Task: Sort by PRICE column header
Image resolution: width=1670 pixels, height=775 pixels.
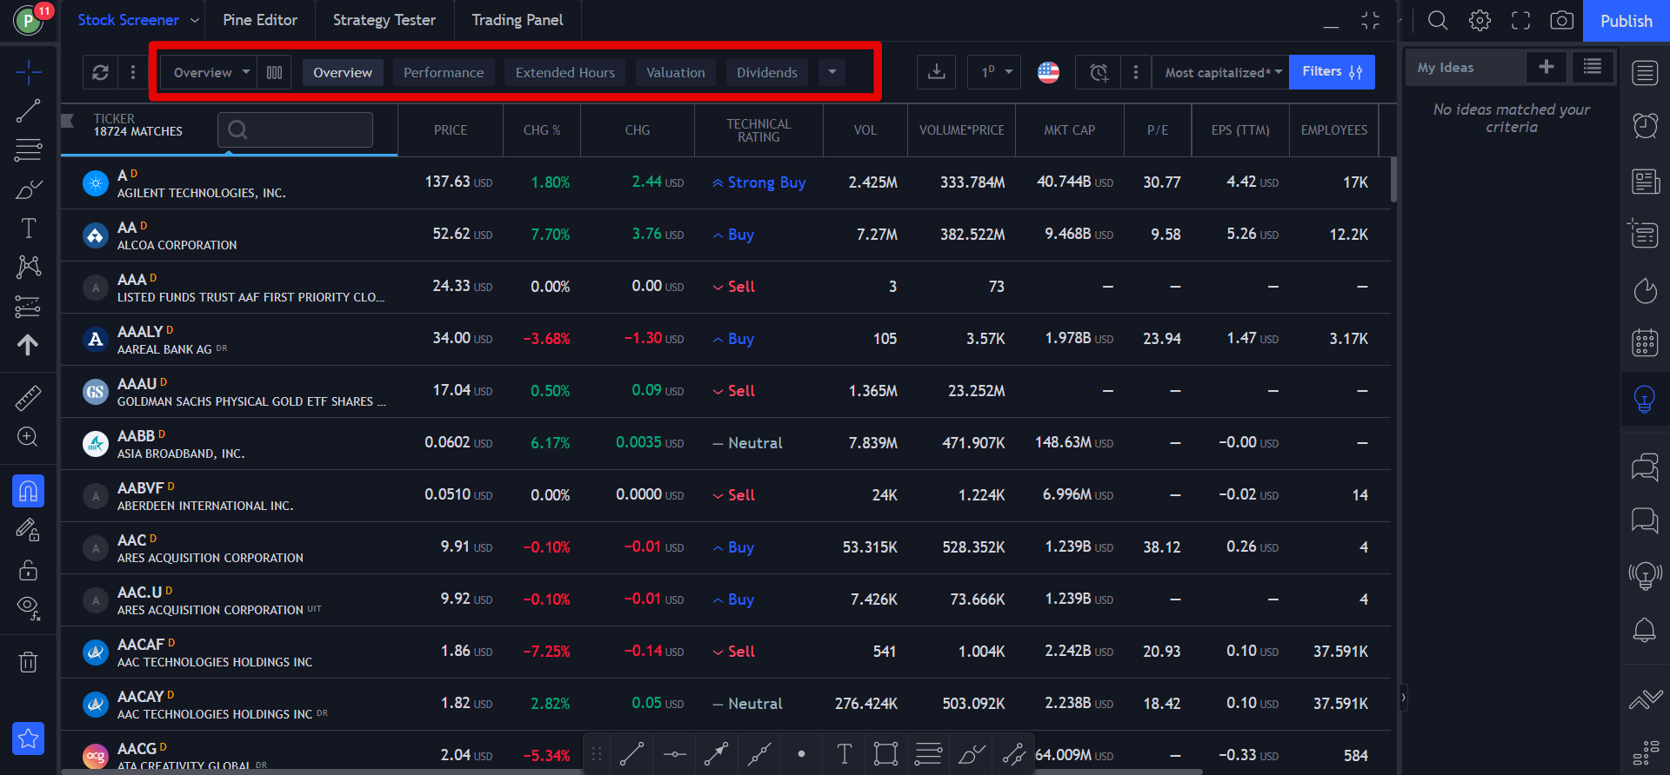Action: (451, 129)
